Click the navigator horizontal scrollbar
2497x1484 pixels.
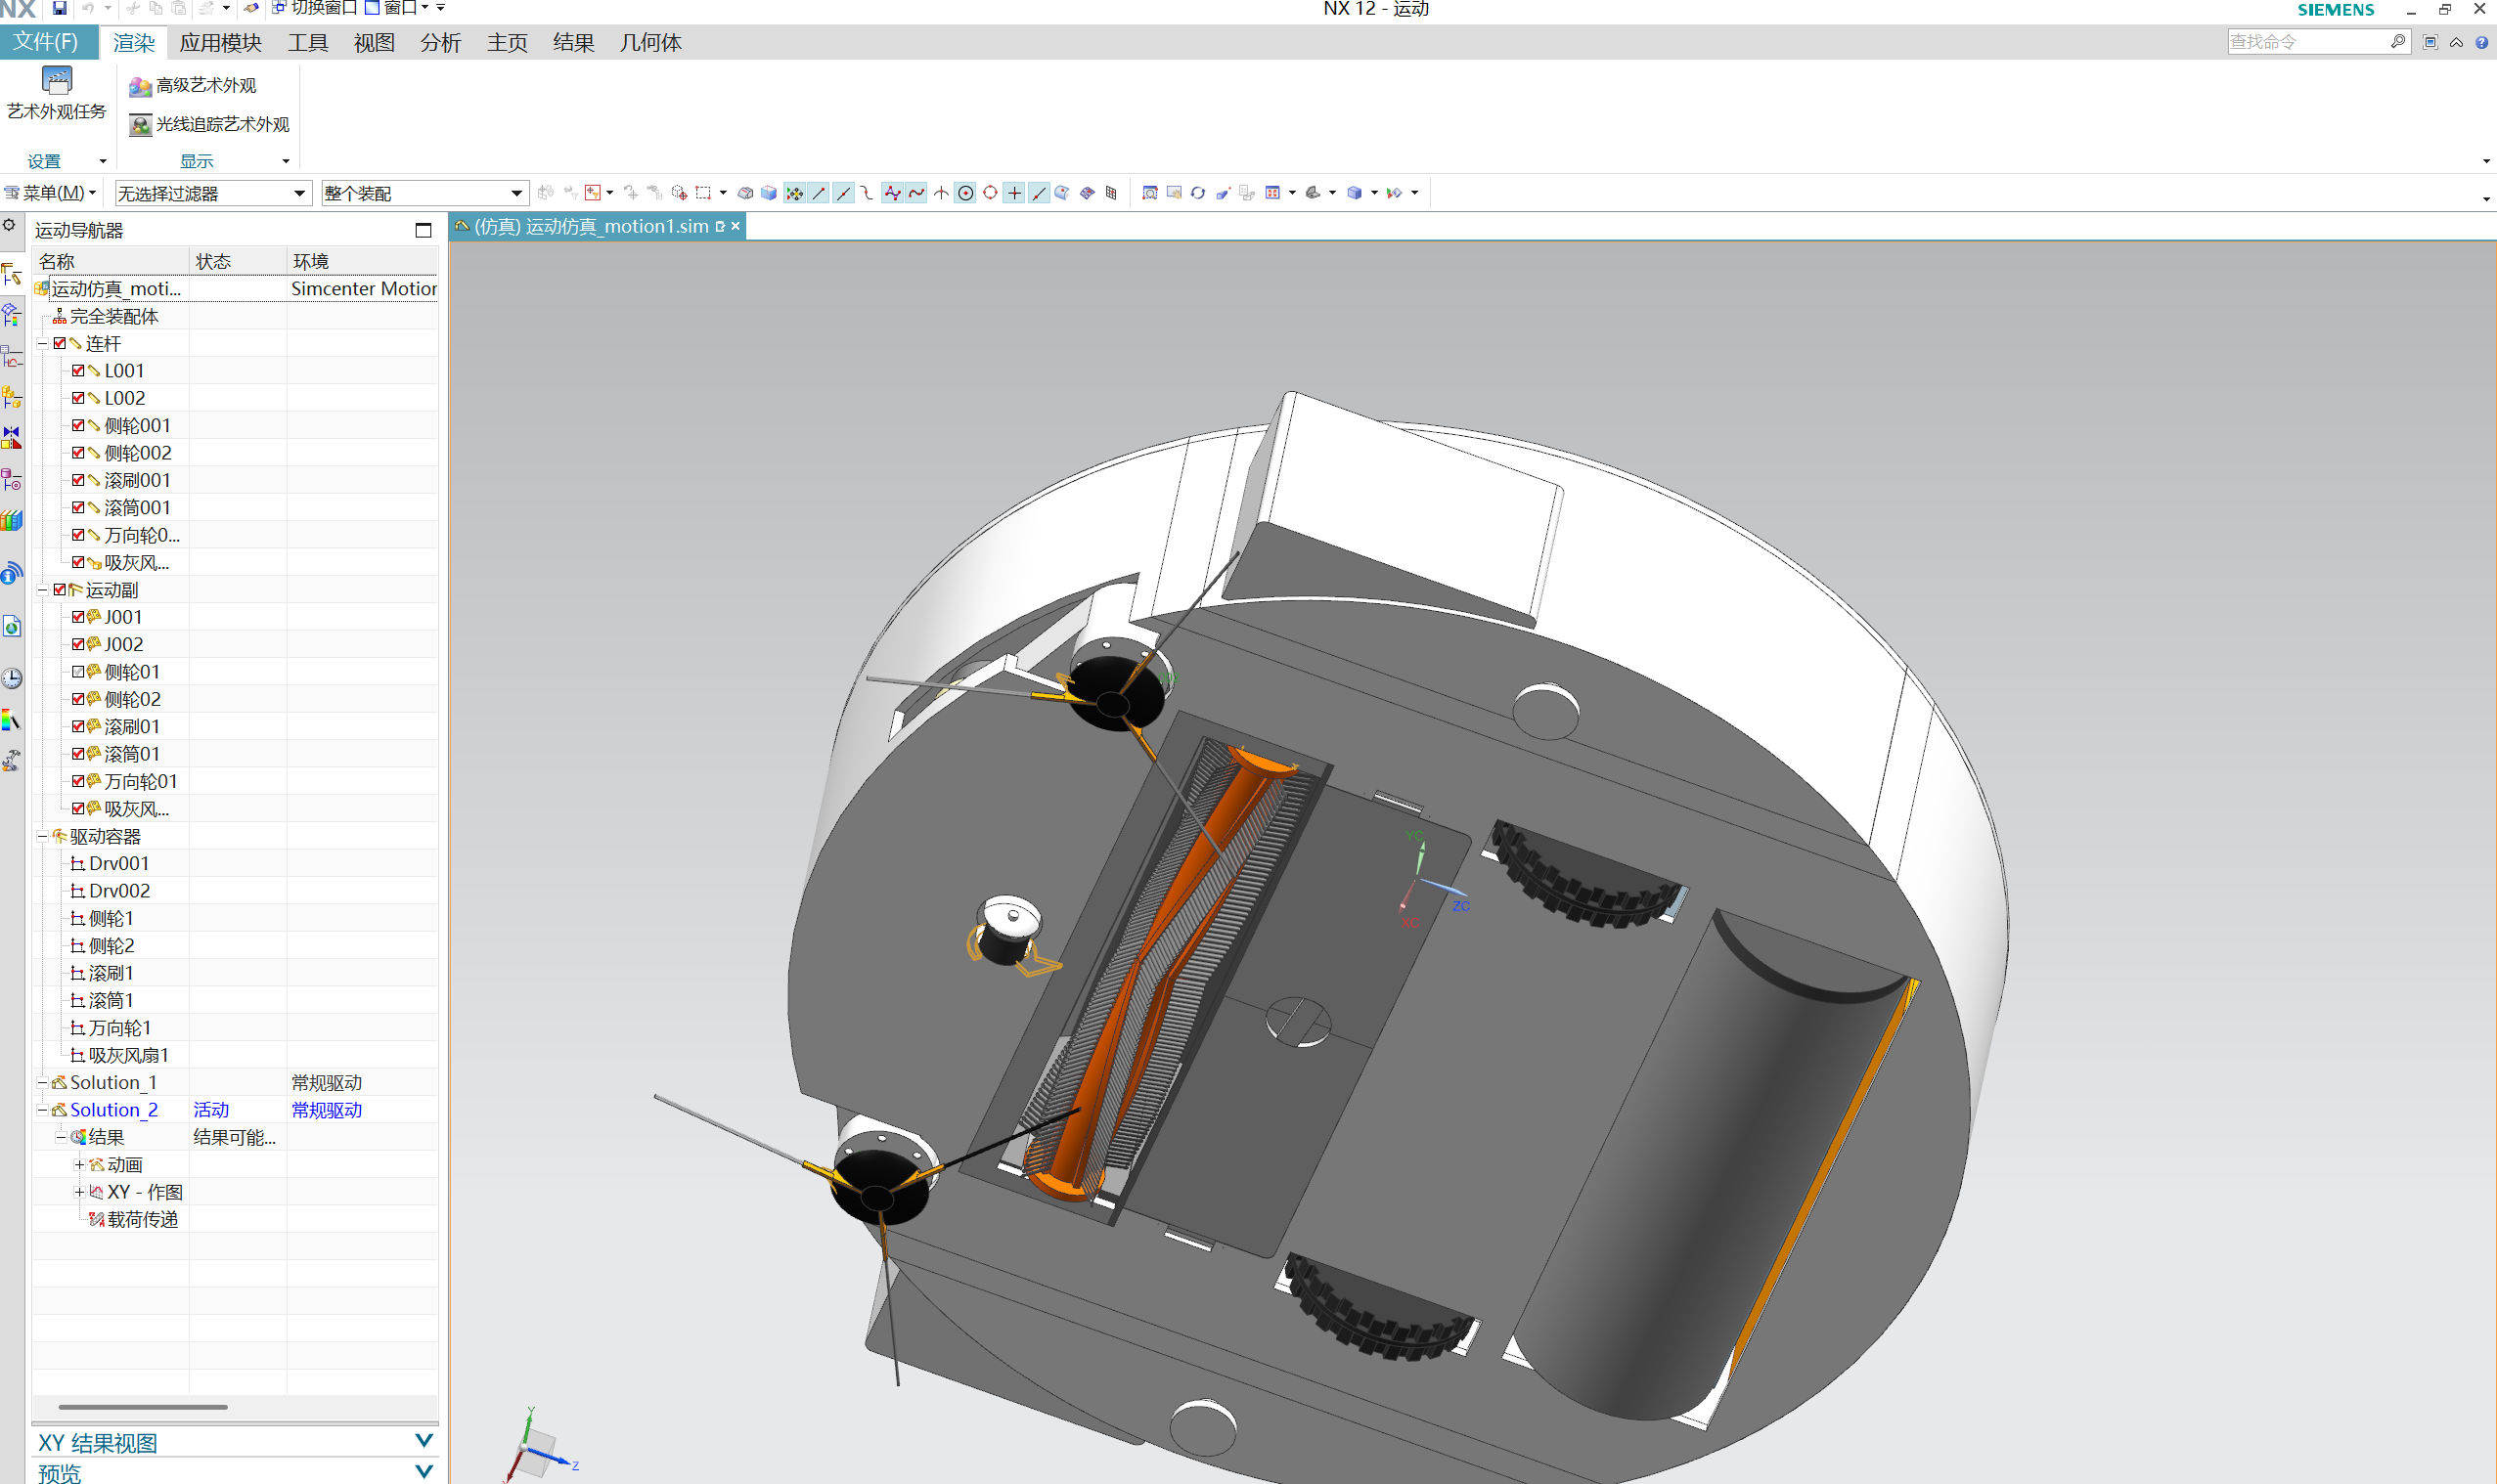click(x=142, y=1407)
